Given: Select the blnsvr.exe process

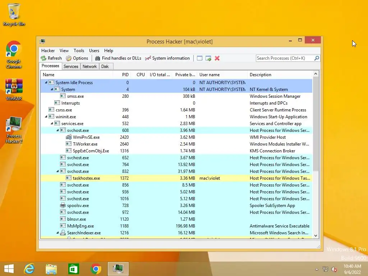Looking at the screenshot, I should point(176,219).
